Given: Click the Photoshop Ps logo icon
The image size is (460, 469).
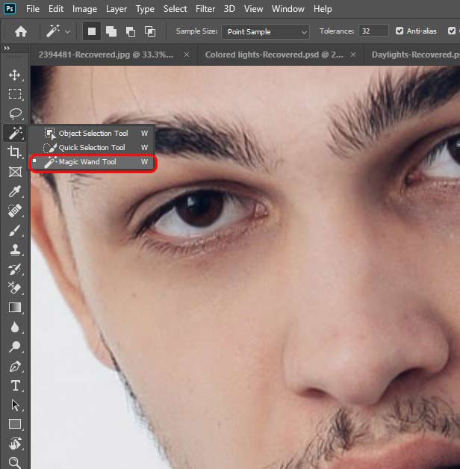Looking at the screenshot, I should click(x=10, y=9).
